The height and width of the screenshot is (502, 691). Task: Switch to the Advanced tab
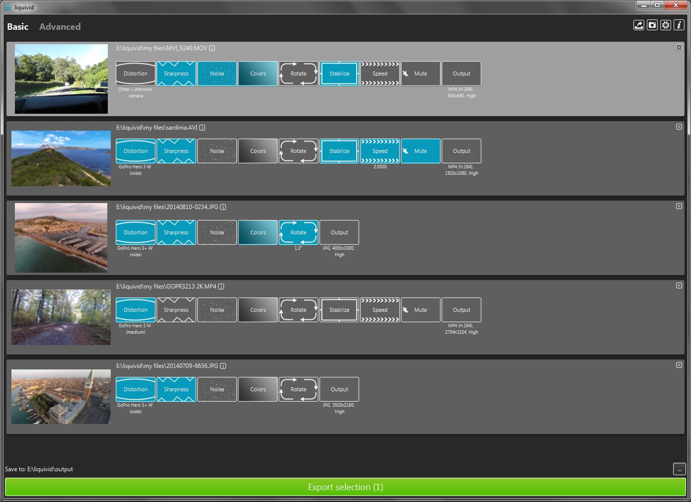[x=60, y=27]
